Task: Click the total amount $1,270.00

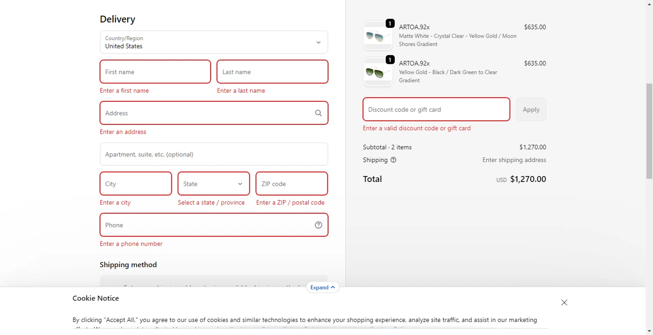Action: pyautogui.click(x=528, y=179)
